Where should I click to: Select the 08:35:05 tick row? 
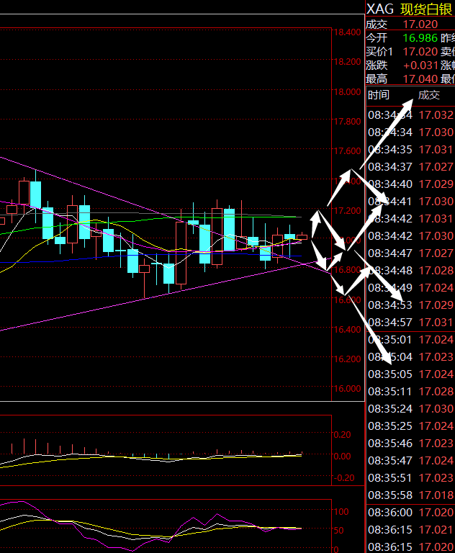click(x=410, y=374)
